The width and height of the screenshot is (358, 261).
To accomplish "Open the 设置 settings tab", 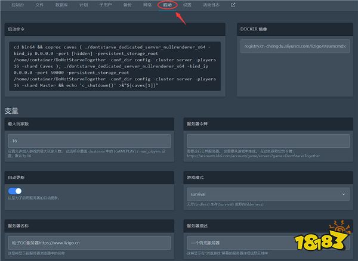I will pyautogui.click(x=187, y=5).
